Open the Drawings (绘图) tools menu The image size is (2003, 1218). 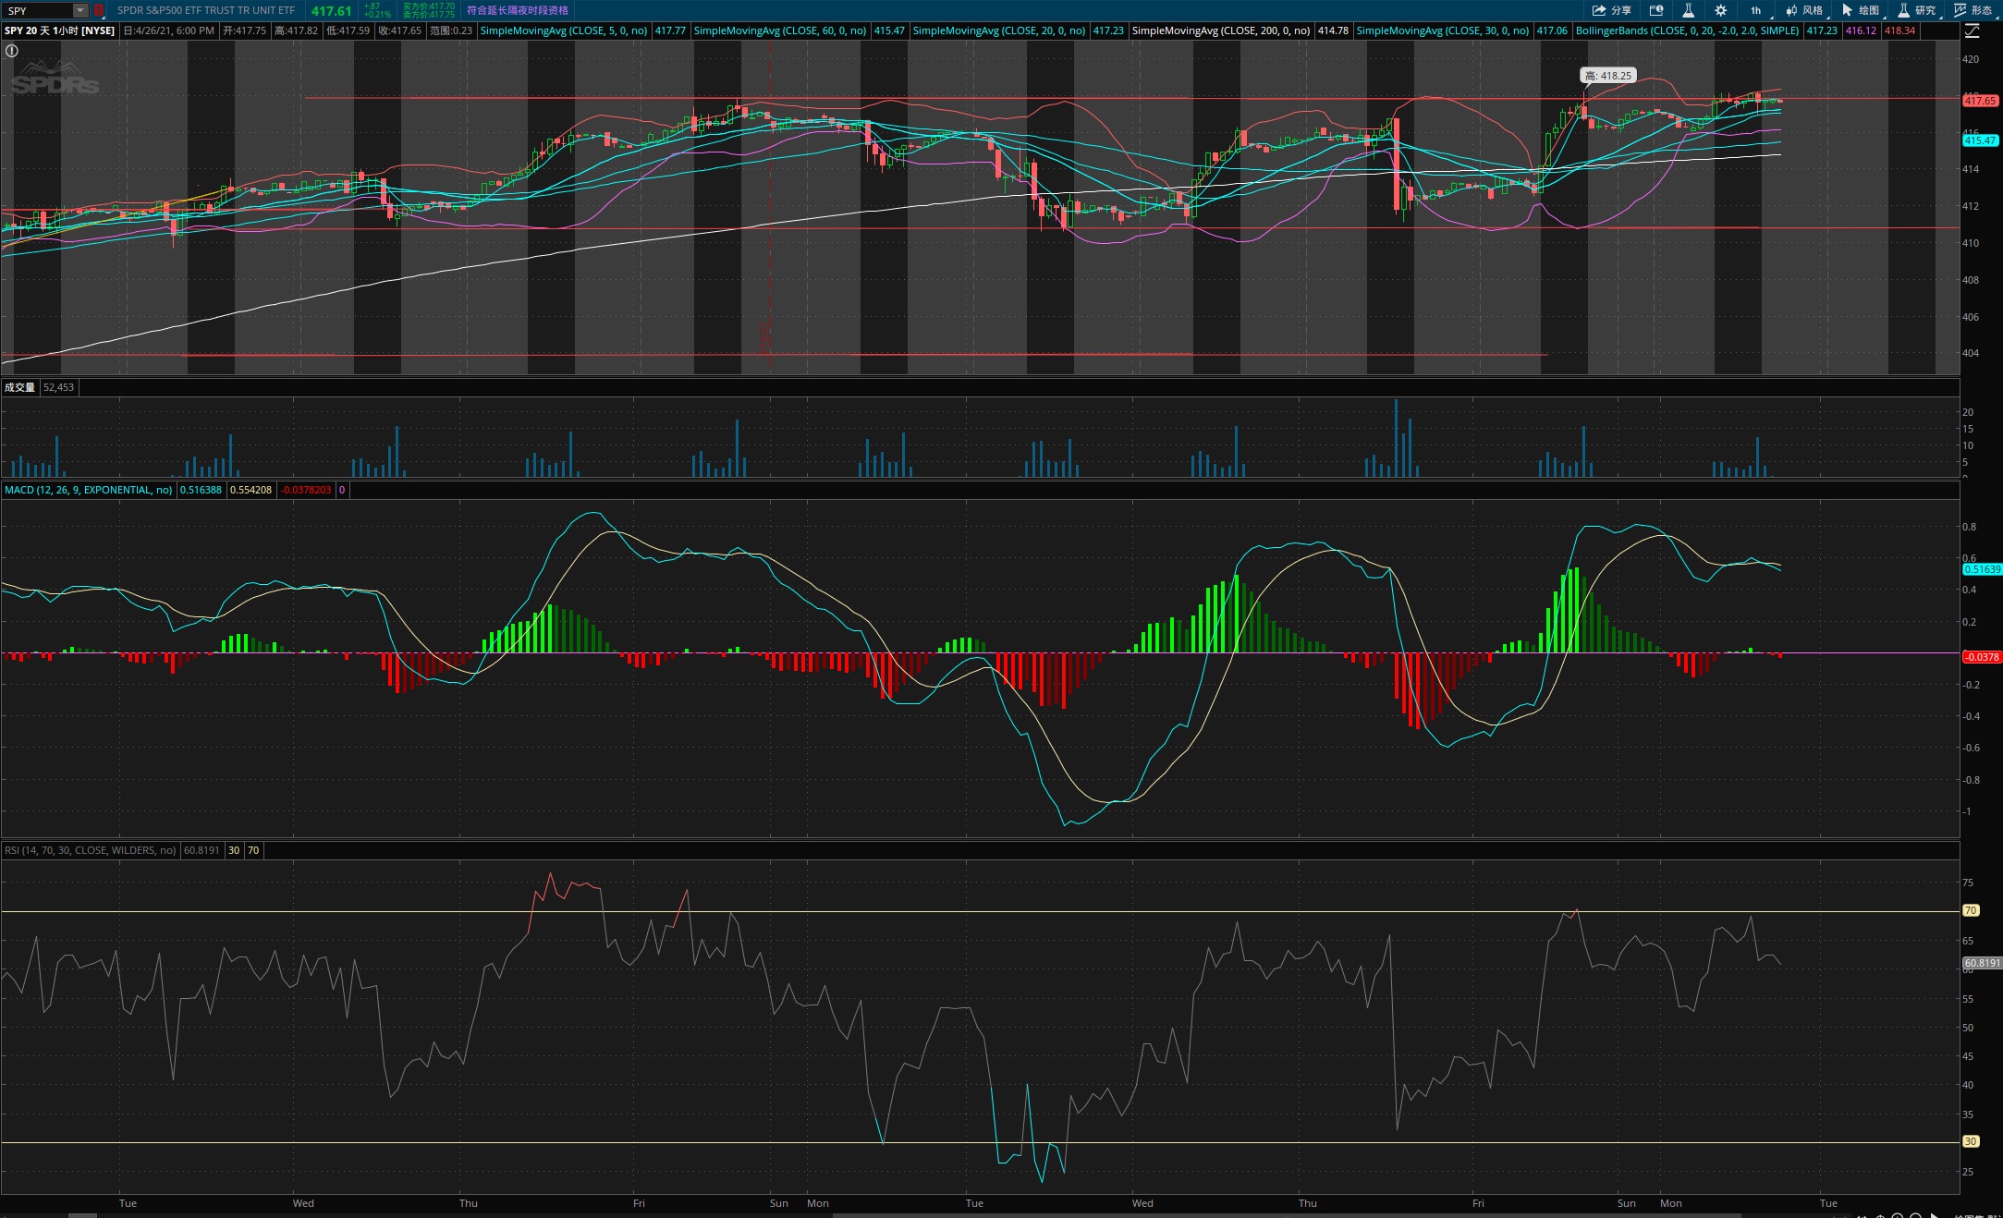pyautogui.click(x=1862, y=10)
